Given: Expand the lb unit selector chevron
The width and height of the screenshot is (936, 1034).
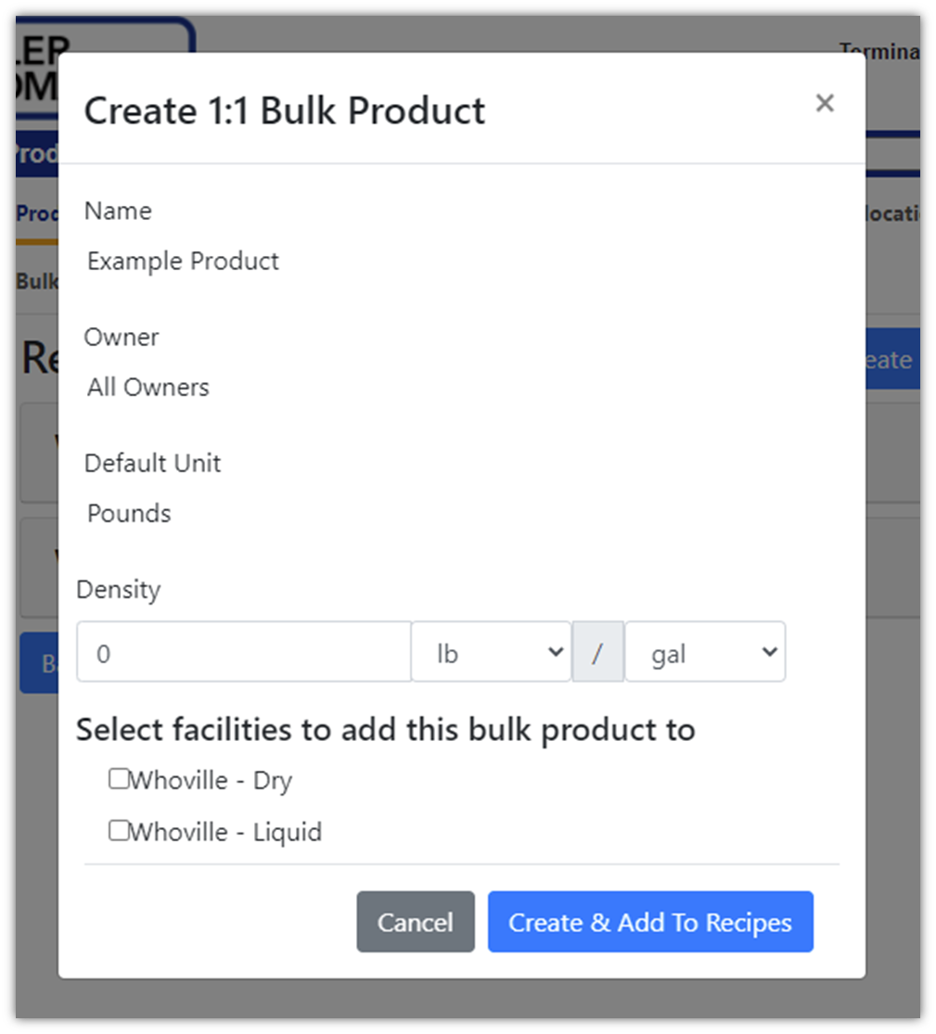Looking at the screenshot, I should 556,652.
